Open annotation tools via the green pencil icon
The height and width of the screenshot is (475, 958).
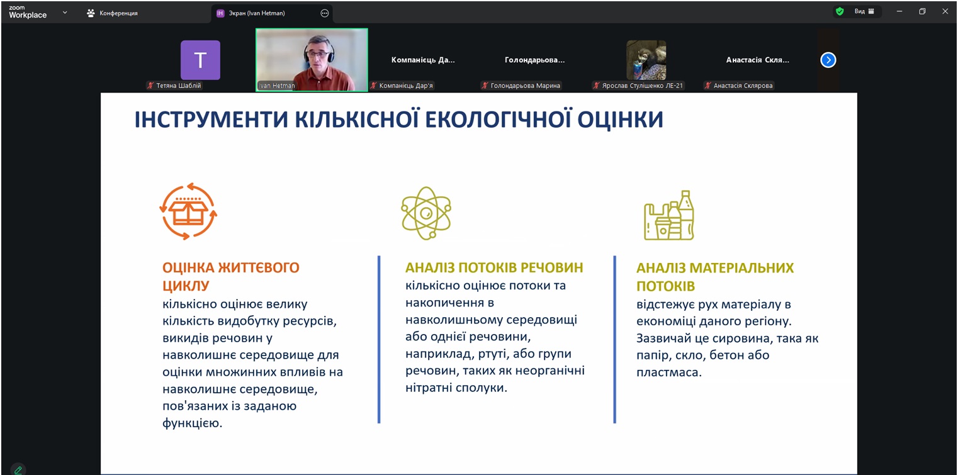click(x=18, y=468)
